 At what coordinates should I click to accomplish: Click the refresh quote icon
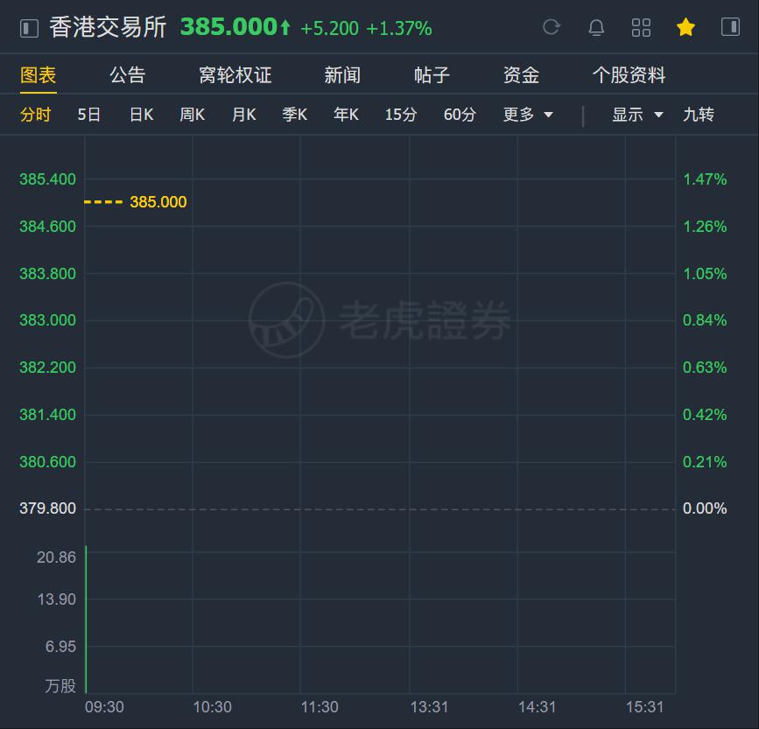tap(551, 27)
